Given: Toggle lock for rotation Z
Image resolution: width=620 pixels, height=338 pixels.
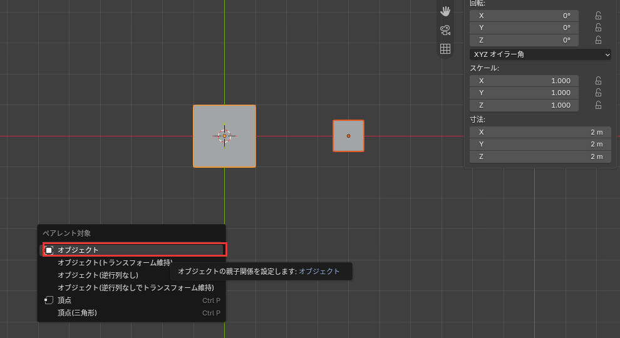Looking at the screenshot, I should point(598,40).
